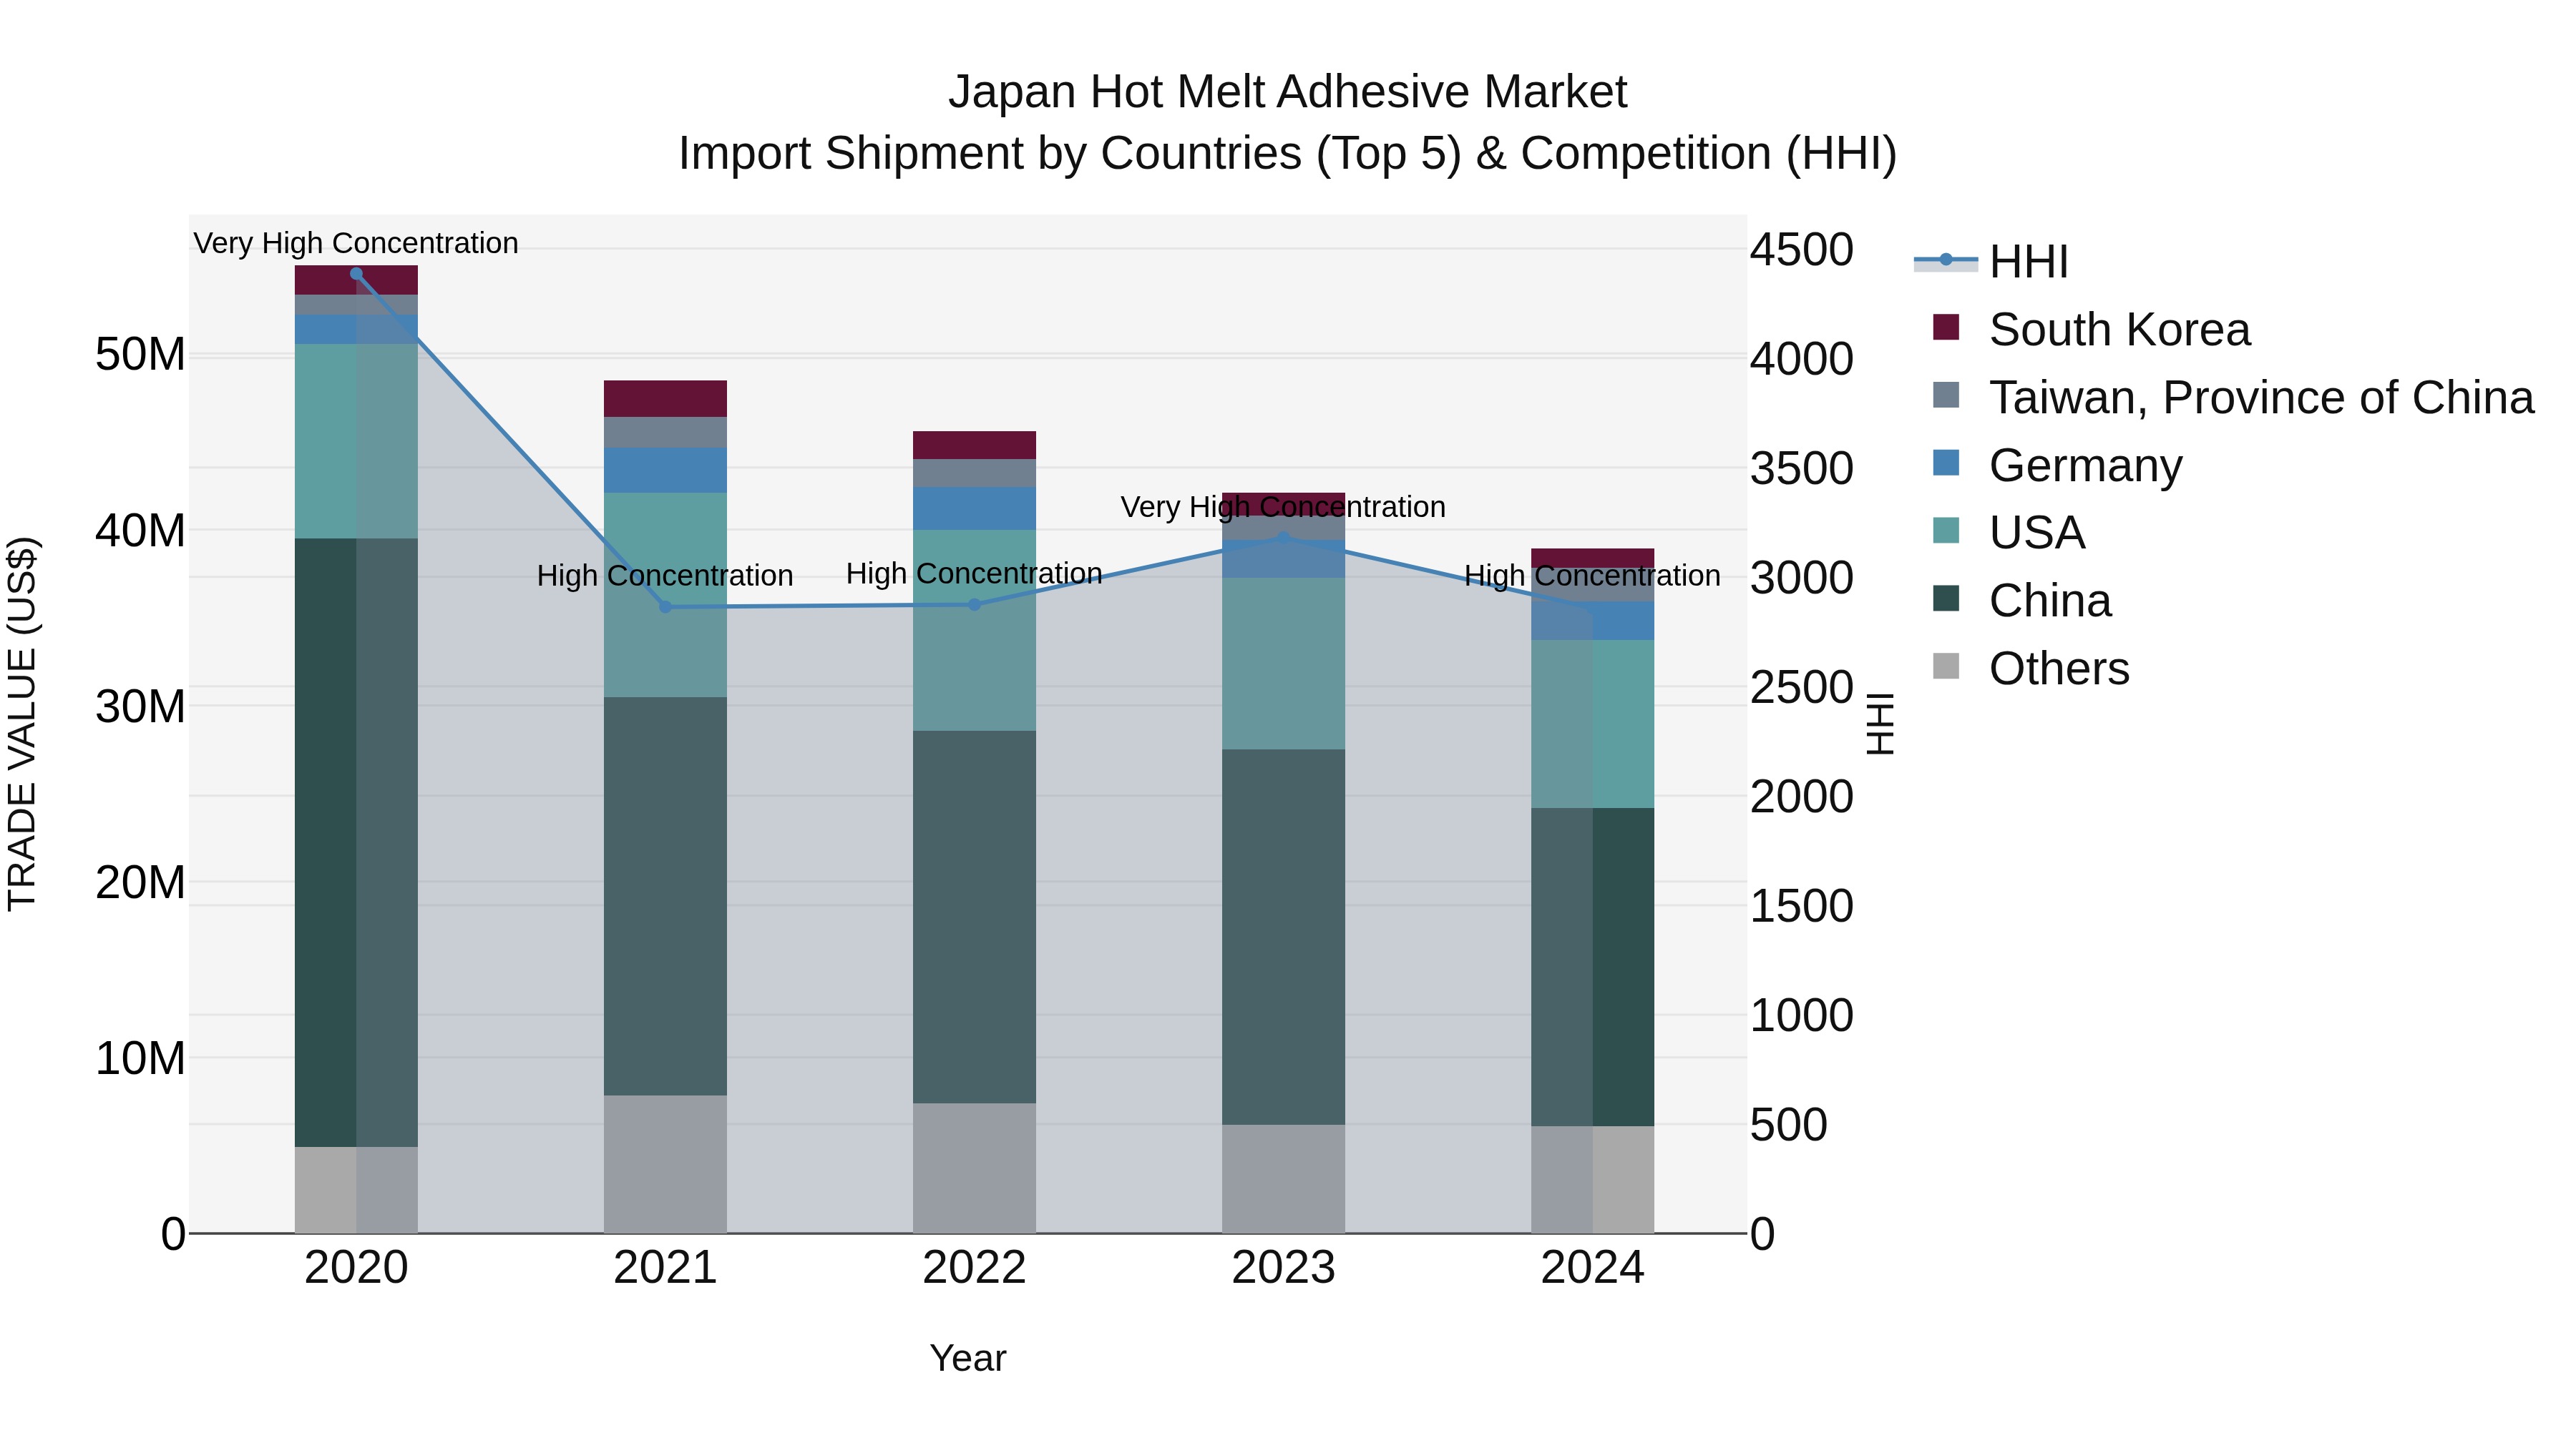Click the 2022 HHI line marker
The image size is (2576, 1448).
point(975,604)
